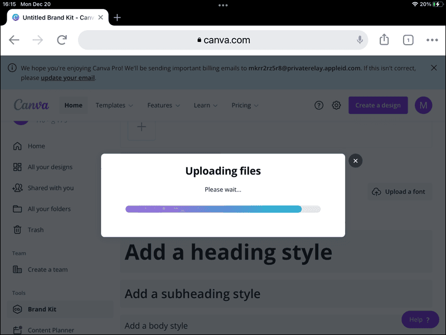446x335 pixels.
Task: Open the Canva help circle icon
Action: point(318,105)
